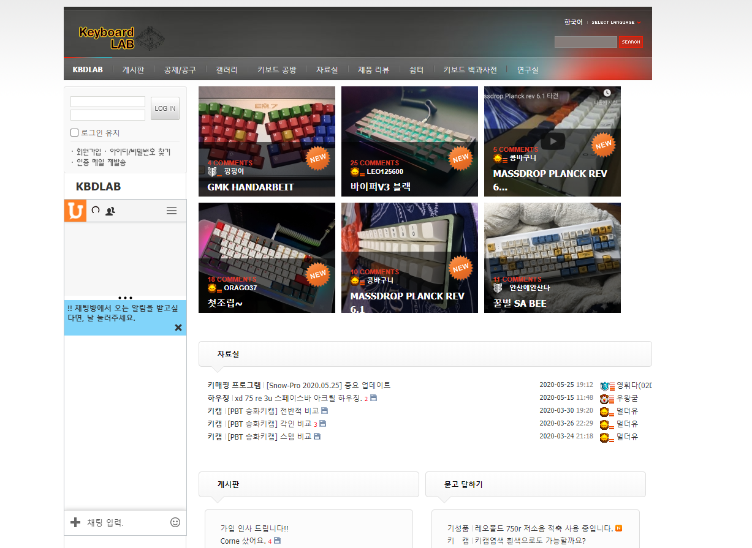The width and height of the screenshot is (752, 548).
Task: Open the 제품 리뷰 menu
Action: pyautogui.click(x=374, y=70)
